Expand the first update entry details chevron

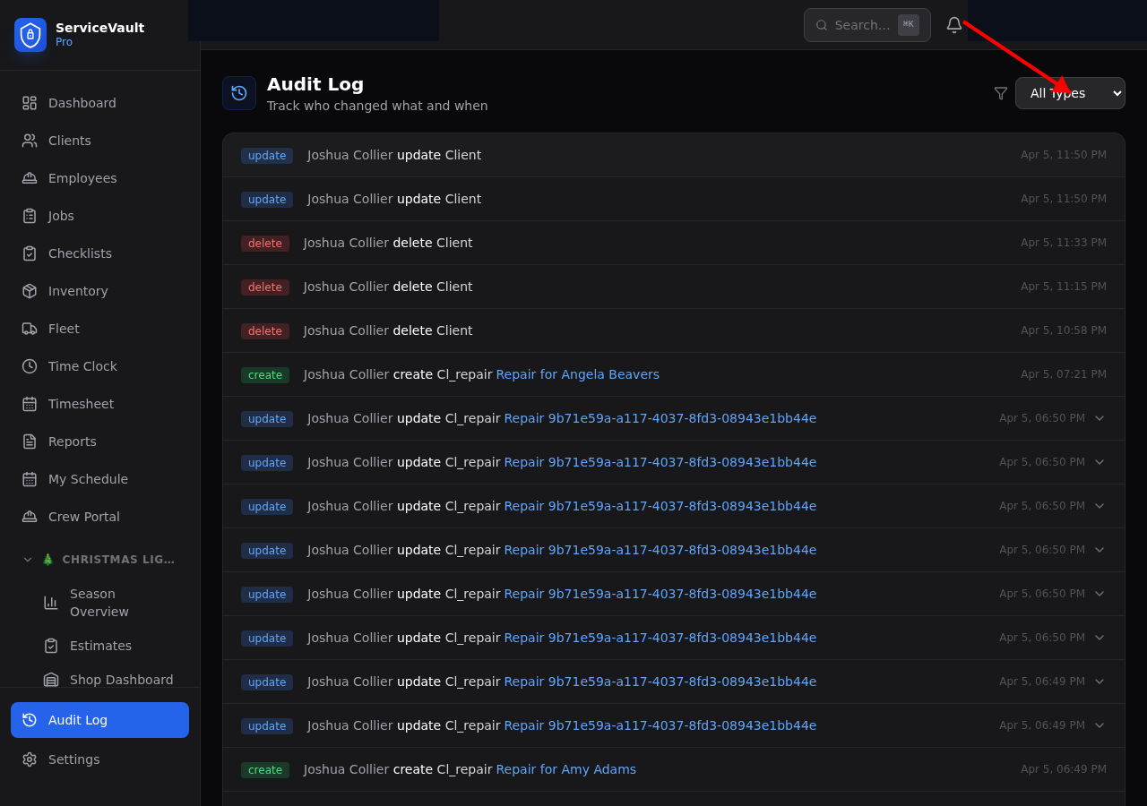coord(1100,418)
